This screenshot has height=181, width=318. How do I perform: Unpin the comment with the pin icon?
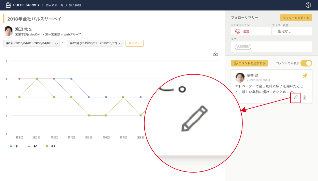click(305, 76)
